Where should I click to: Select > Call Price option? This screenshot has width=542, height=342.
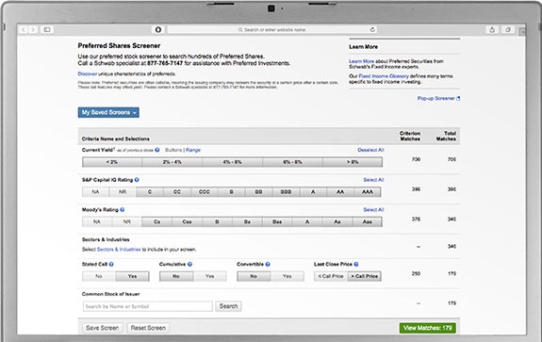[x=365, y=276]
